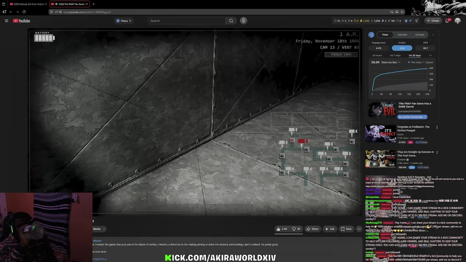Open more actions ellipsis under video

point(359,229)
